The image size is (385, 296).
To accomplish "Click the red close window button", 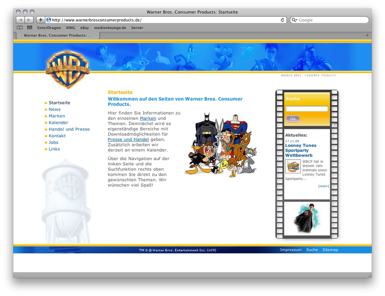I will (18, 12).
